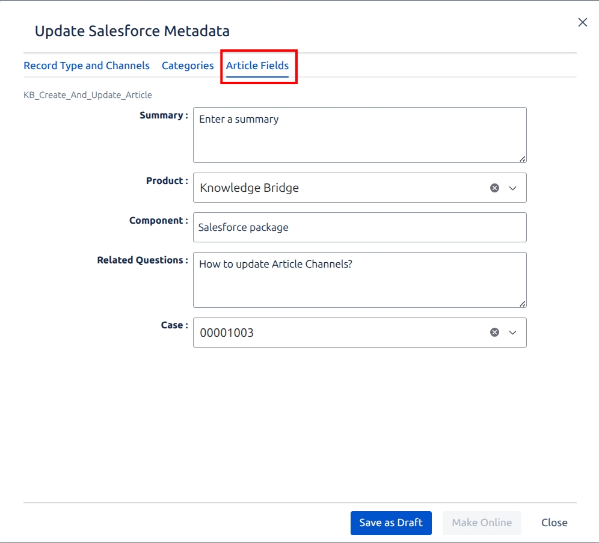Image resolution: width=599 pixels, height=543 pixels.
Task: Select the Article Fields tab
Action: [x=257, y=66]
